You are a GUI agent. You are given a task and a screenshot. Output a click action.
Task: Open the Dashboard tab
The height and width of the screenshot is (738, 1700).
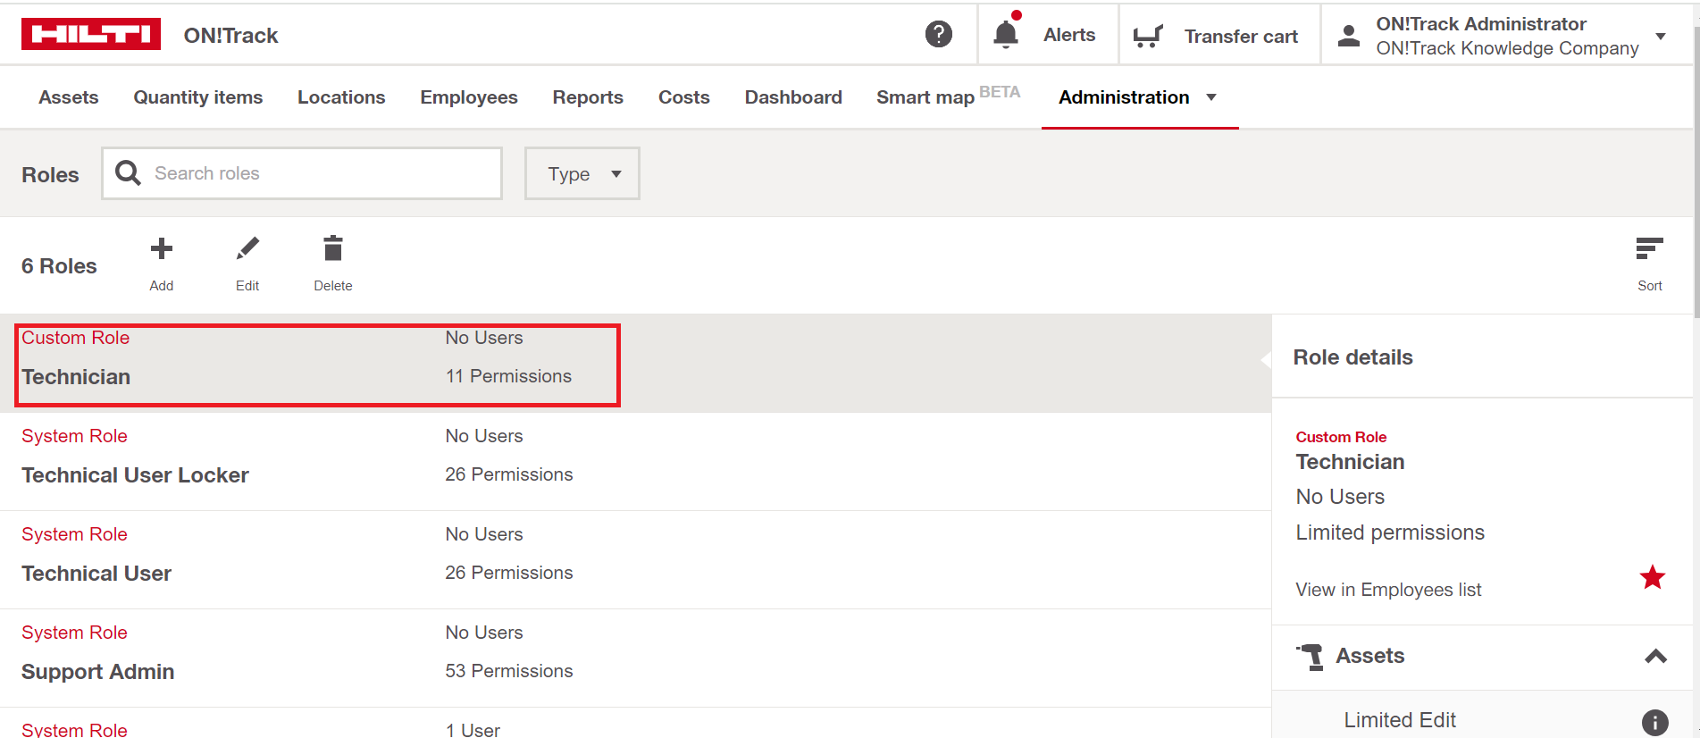(793, 97)
